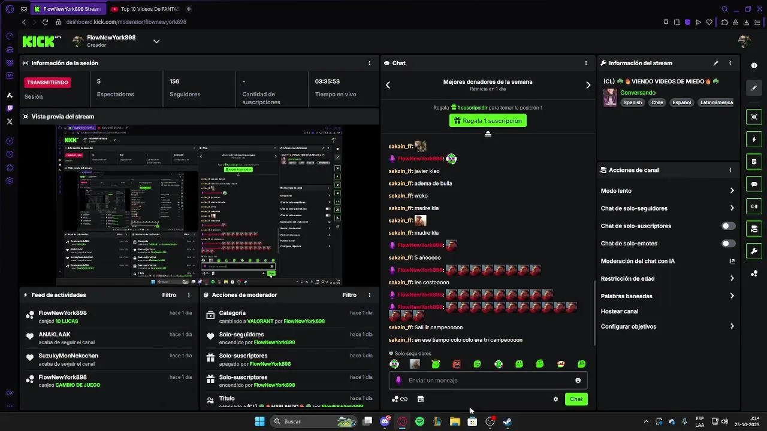Click the browser address bar URL
Screen dimensions: 767x431
[126, 22]
